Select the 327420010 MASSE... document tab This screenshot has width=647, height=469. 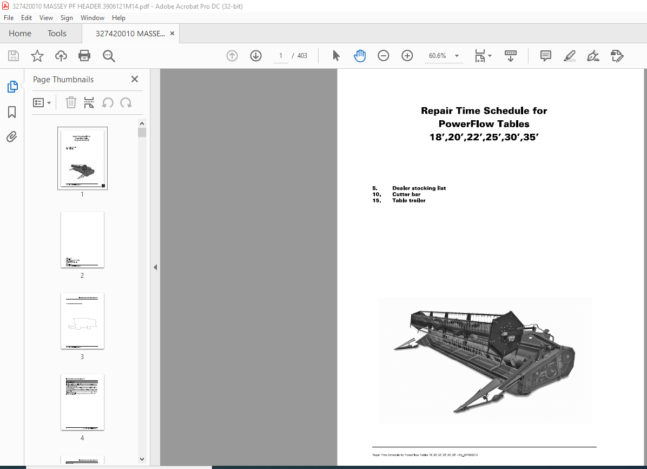pyautogui.click(x=130, y=34)
